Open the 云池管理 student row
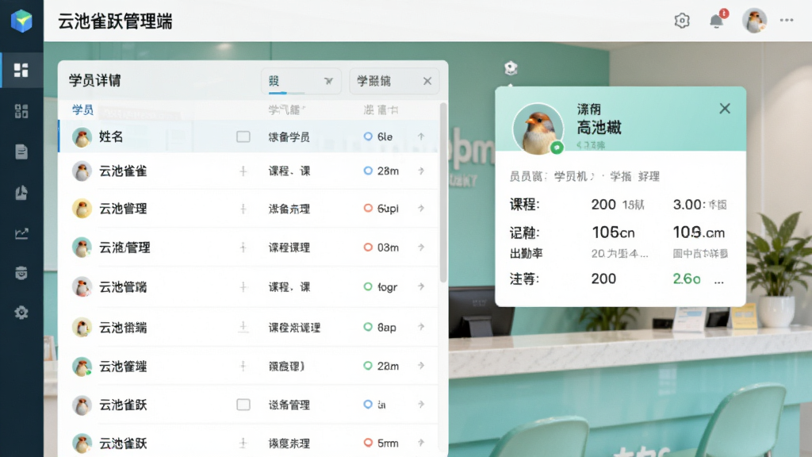 tap(248, 209)
